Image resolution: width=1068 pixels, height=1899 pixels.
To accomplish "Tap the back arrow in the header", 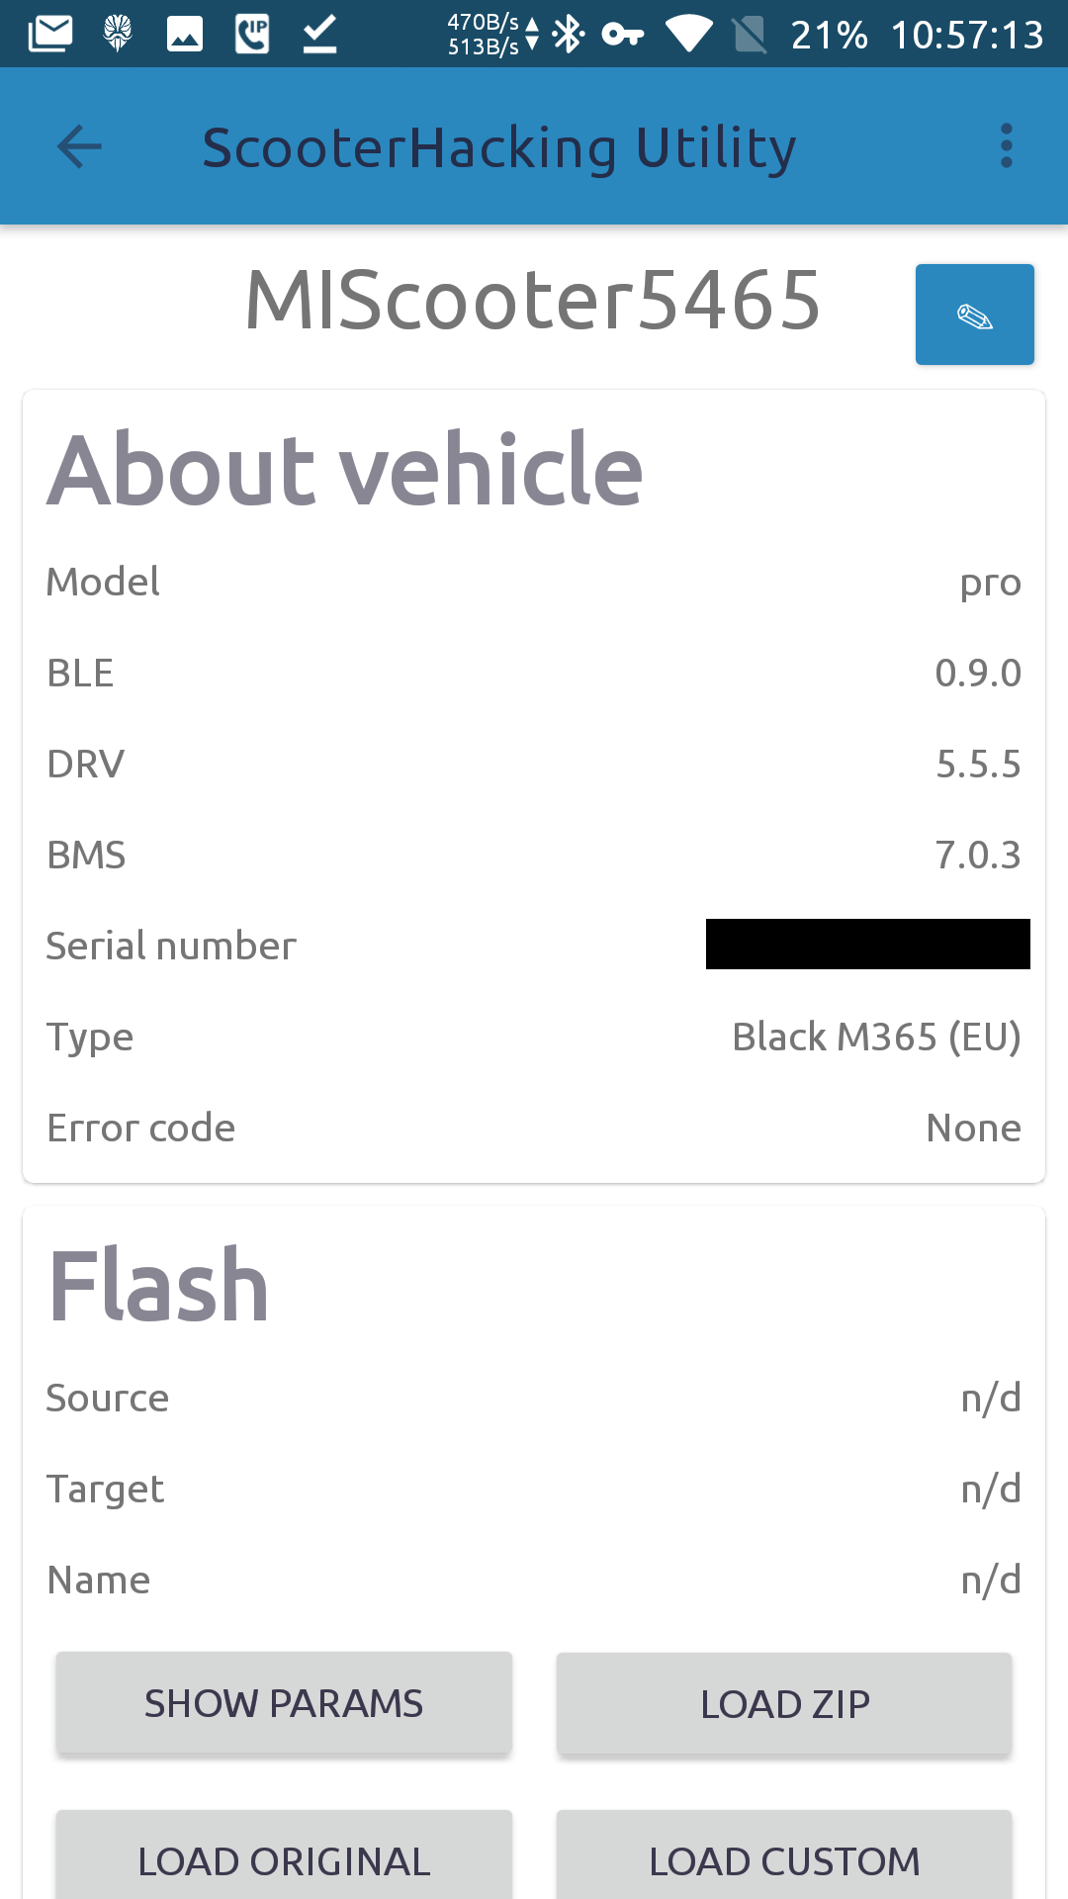I will 79,147.
